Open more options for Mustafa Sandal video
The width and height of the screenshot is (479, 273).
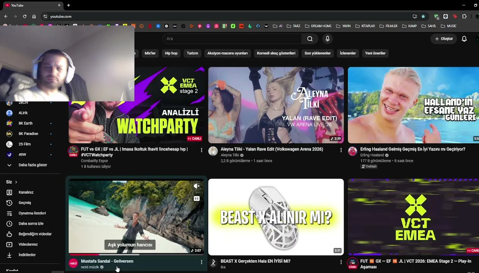tap(201, 262)
